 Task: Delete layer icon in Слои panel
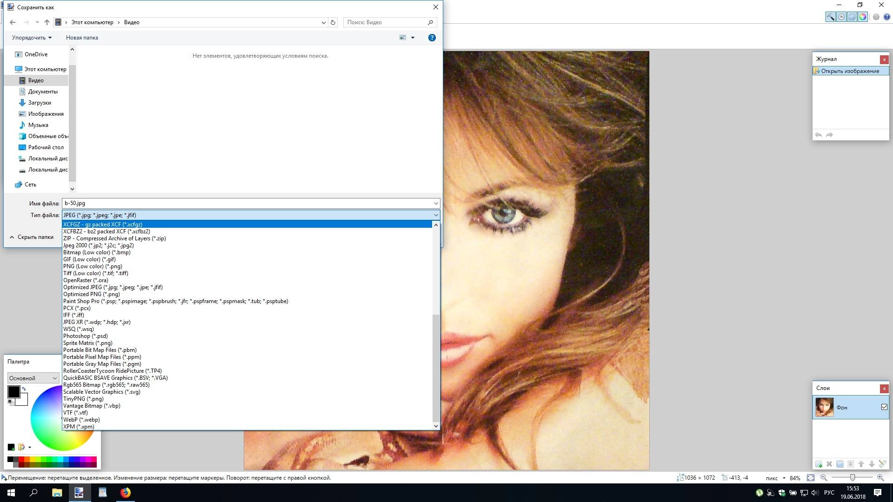coord(829,464)
